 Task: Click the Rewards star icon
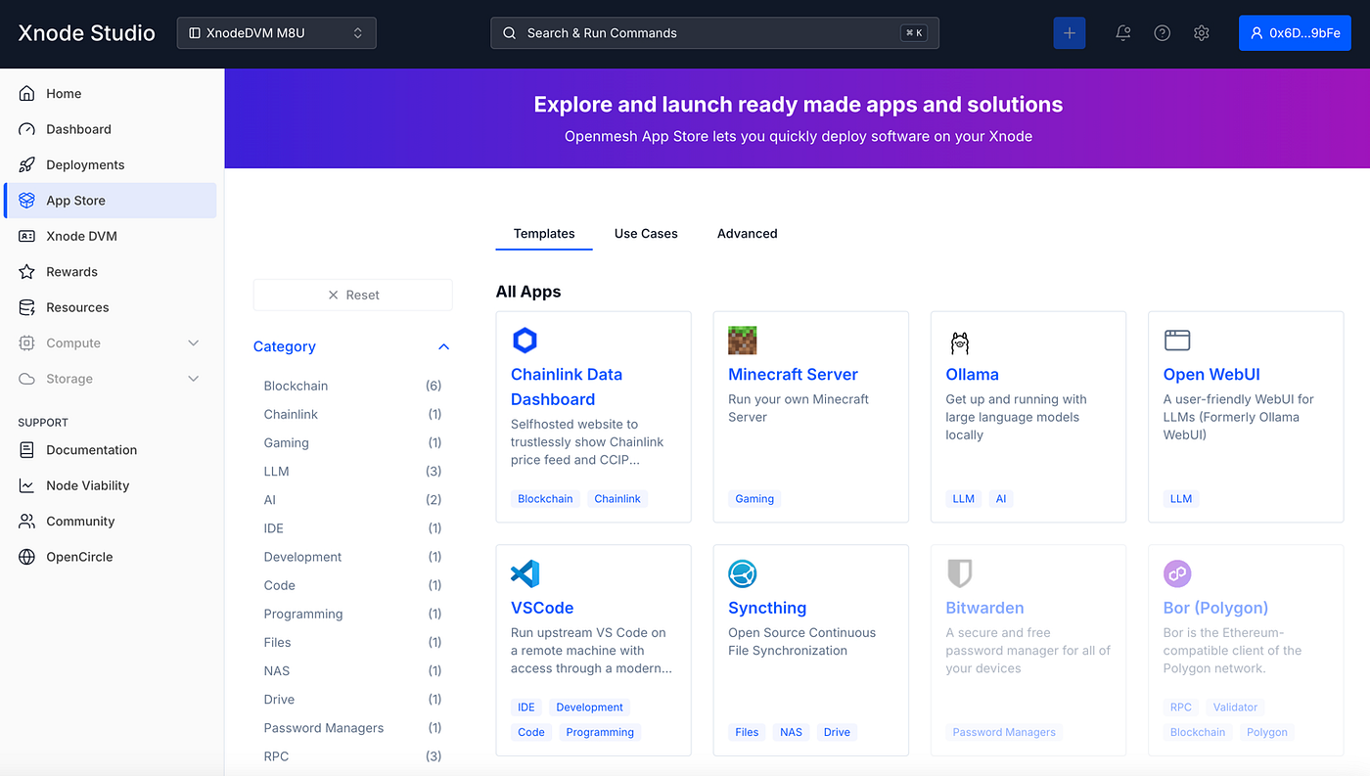pos(27,272)
